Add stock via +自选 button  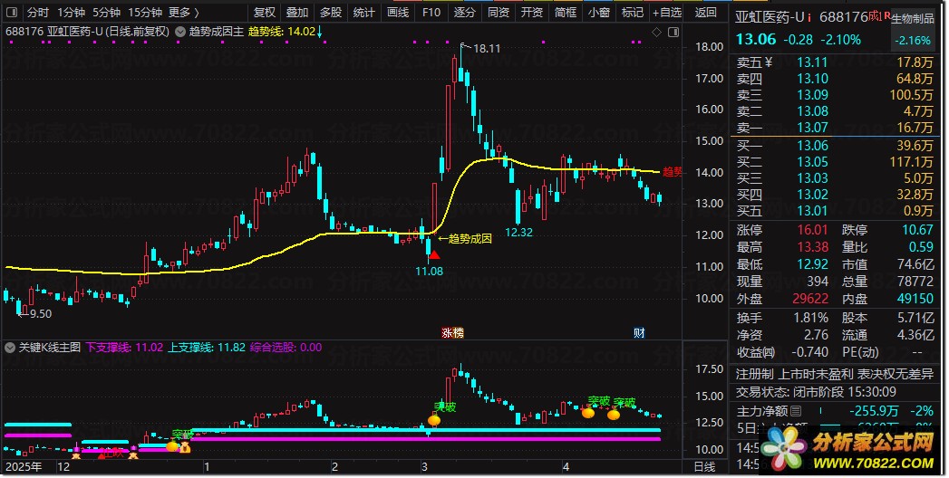(x=667, y=12)
